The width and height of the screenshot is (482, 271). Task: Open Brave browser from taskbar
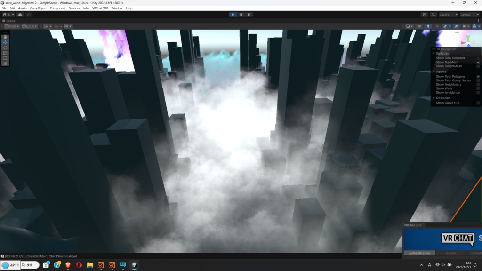(x=68, y=265)
